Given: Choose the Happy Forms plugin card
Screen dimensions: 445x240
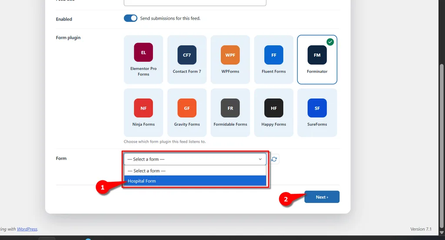Looking at the screenshot, I should [274, 113].
